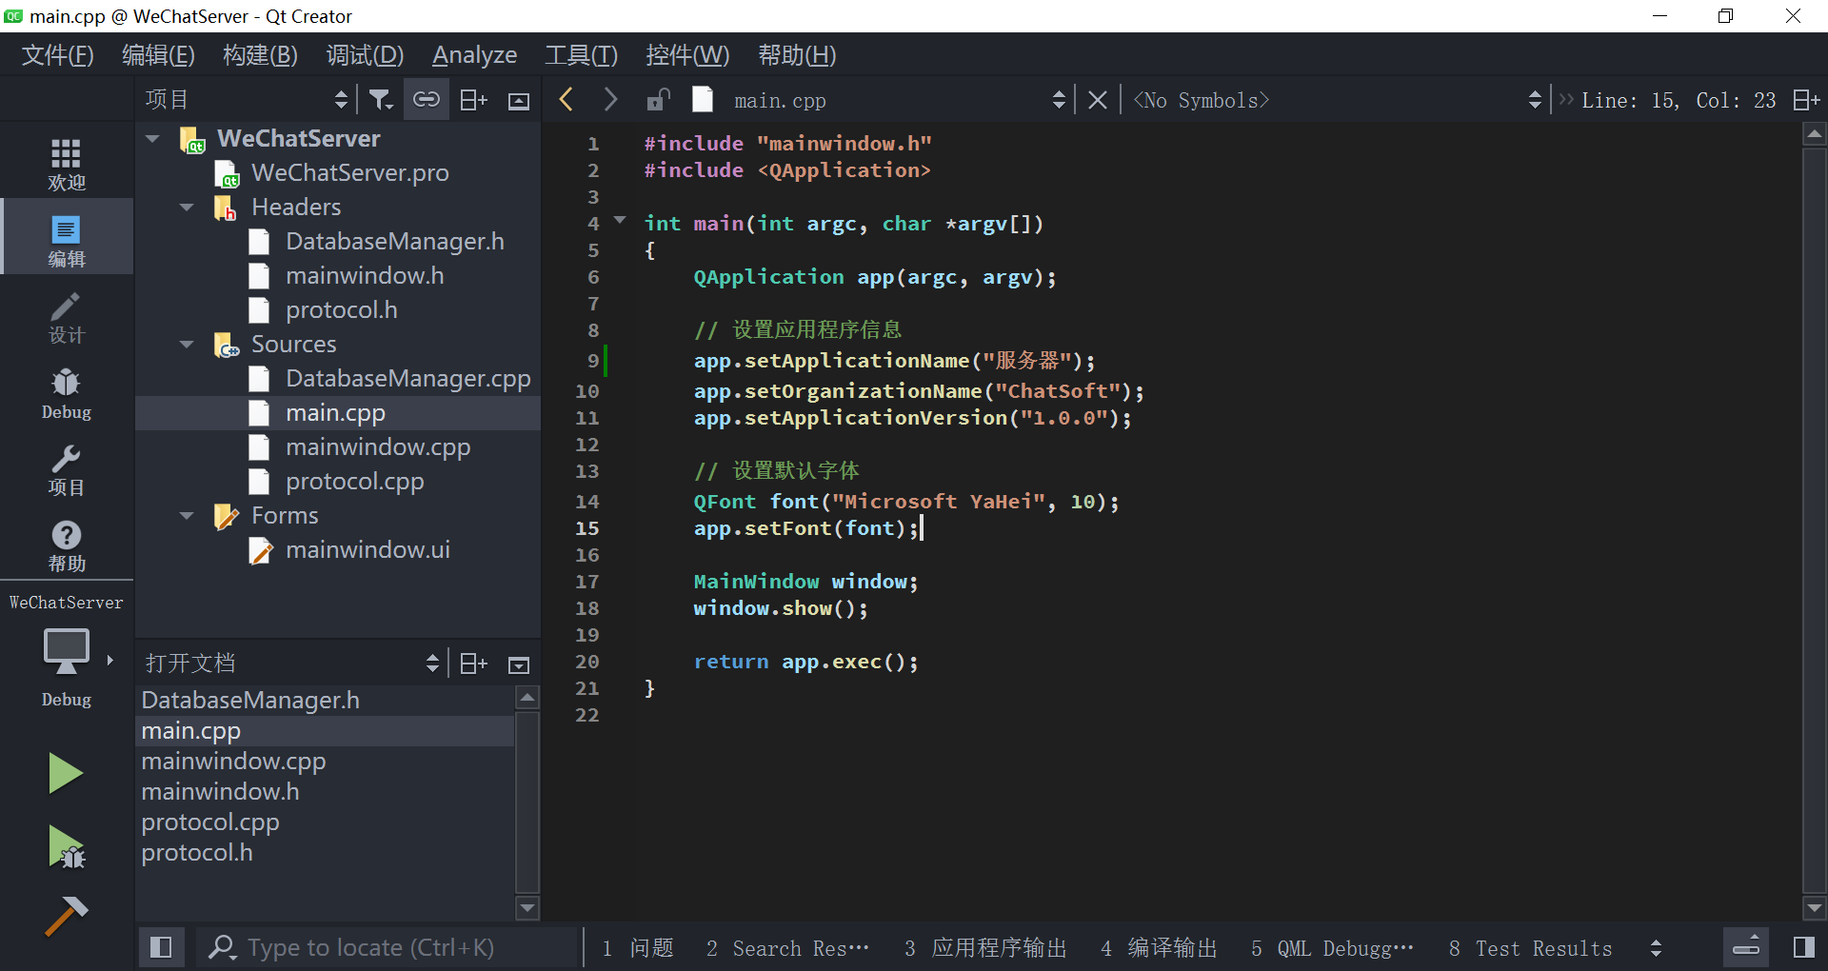Open the 打开文档 view dropdown
Image resolution: width=1828 pixels, height=971 pixels.
click(292, 664)
